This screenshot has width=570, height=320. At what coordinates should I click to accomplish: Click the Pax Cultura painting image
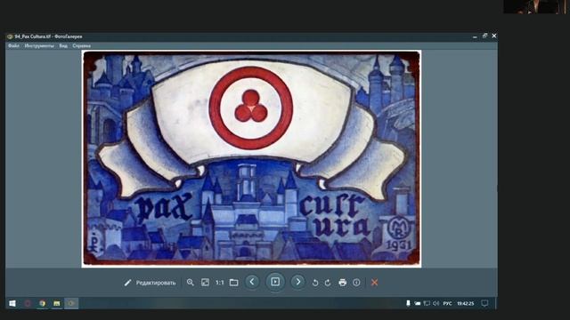pos(251,158)
